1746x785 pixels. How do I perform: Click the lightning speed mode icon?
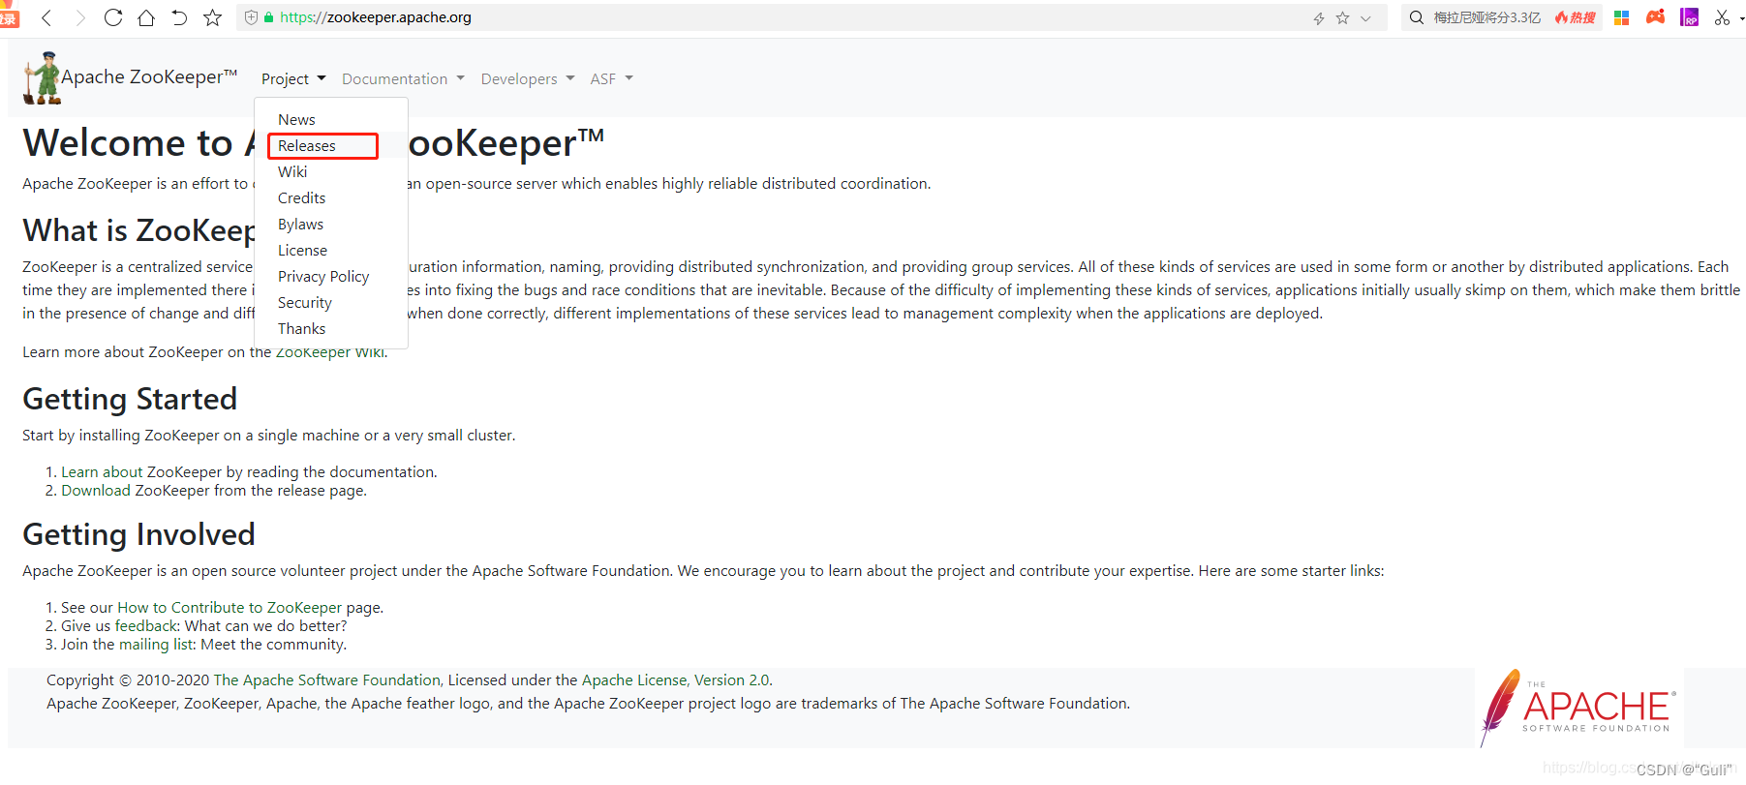click(x=1318, y=16)
